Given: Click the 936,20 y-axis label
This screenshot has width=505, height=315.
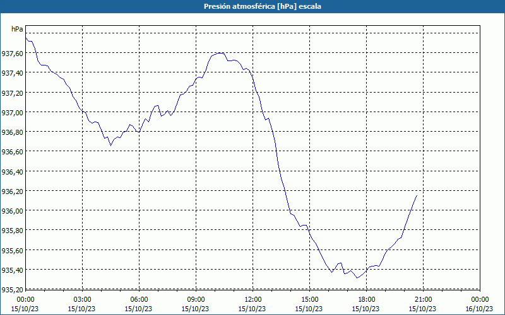Looking at the screenshot, I should pyautogui.click(x=13, y=192).
